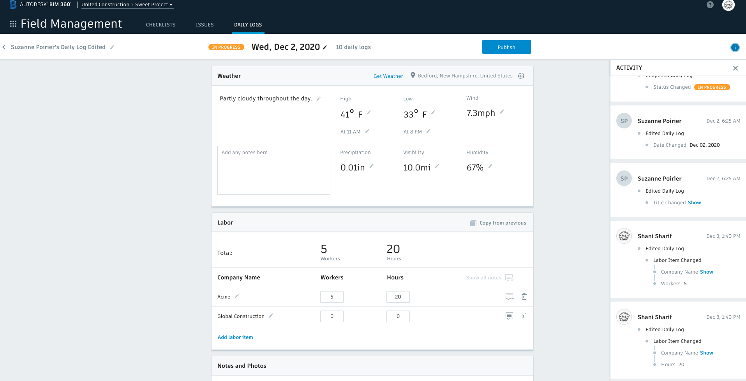Edit the Acme company name
This screenshot has width=746, height=381.
236,296
